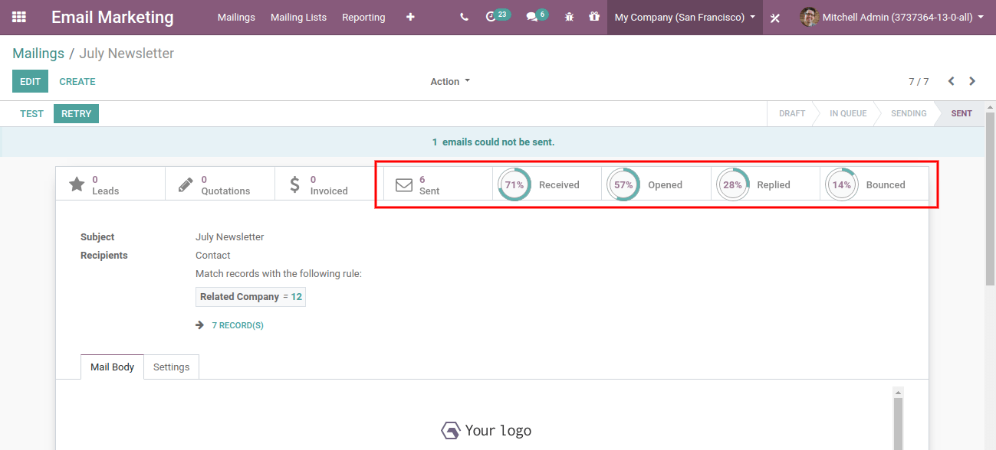Follow the 7 RECORD(S) link

(238, 325)
